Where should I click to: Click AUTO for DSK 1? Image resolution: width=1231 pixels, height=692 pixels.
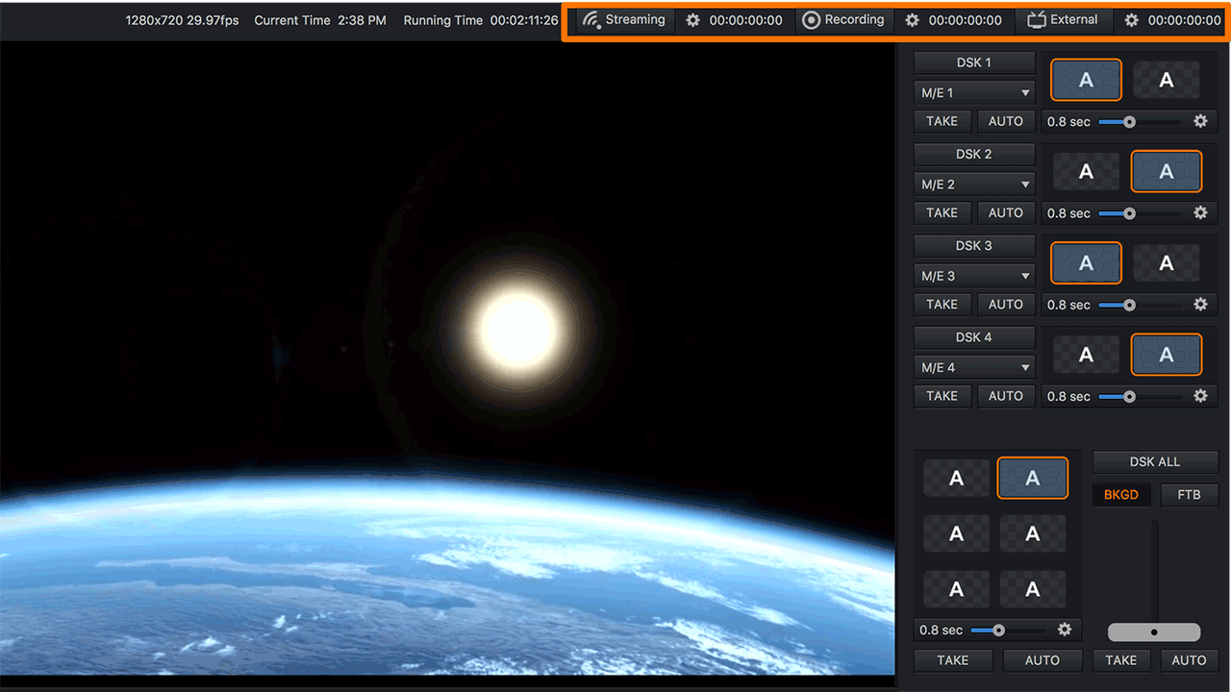click(x=1006, y=121)
